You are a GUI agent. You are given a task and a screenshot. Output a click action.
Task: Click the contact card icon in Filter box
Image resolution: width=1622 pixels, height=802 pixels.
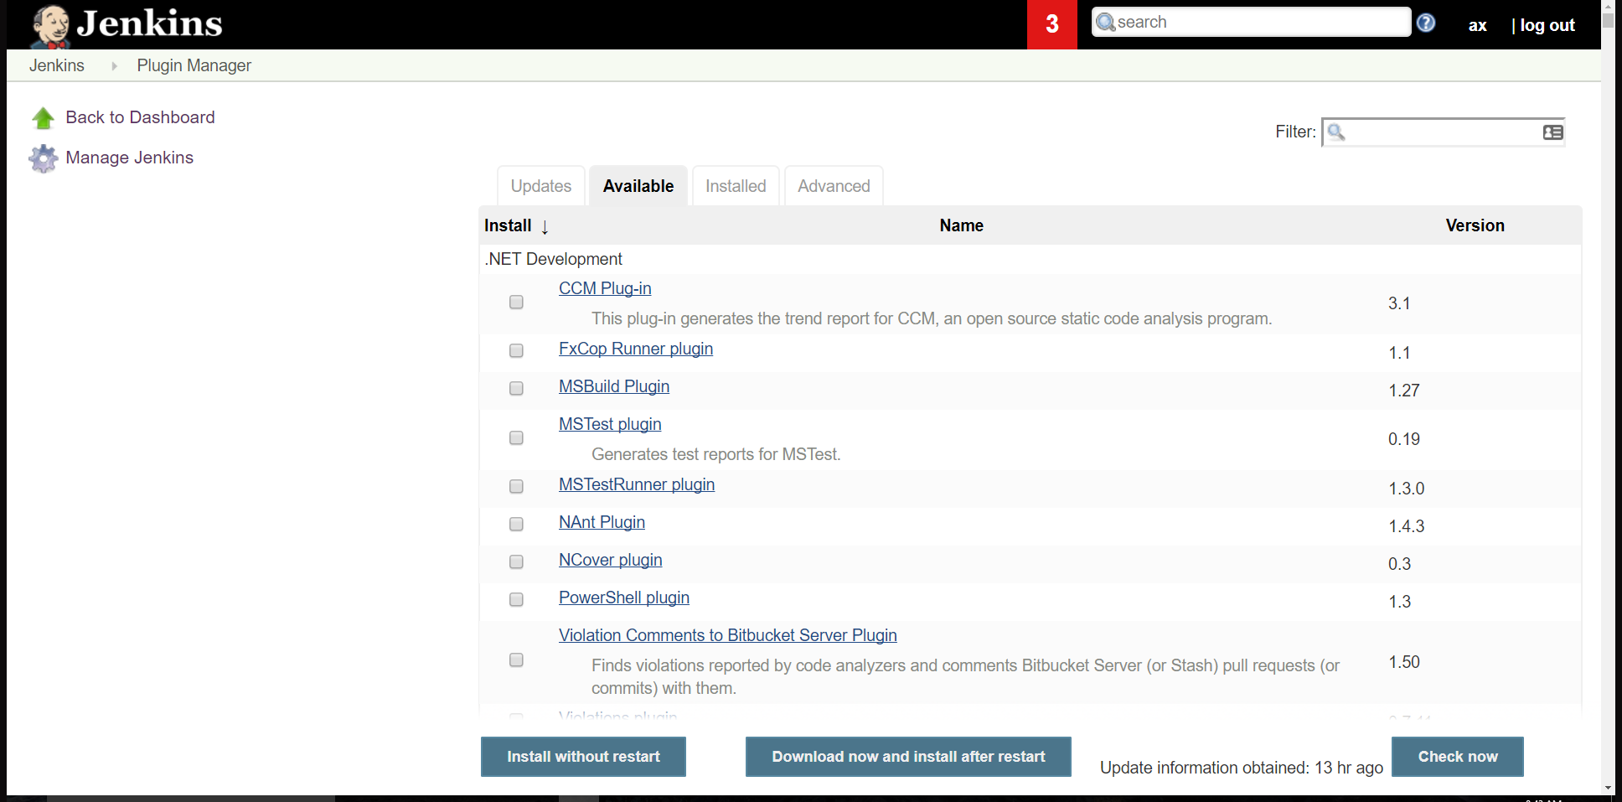[x=1552, y=132]
